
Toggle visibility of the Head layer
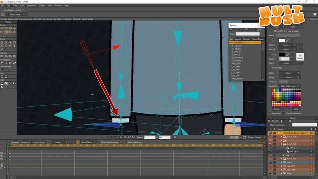(270, 163)
